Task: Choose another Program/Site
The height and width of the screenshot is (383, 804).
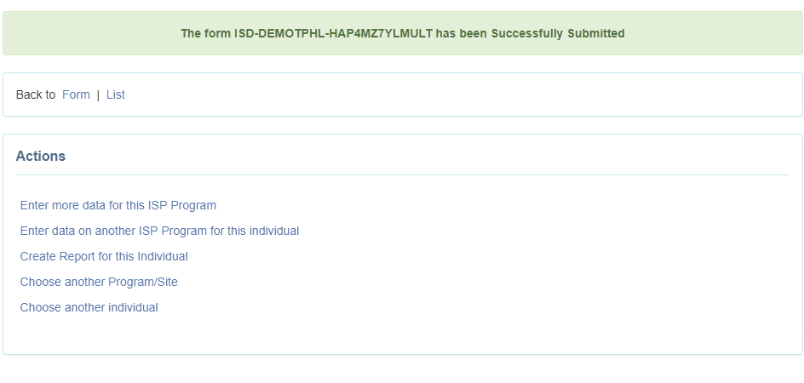Action: (x=99, y=282)
